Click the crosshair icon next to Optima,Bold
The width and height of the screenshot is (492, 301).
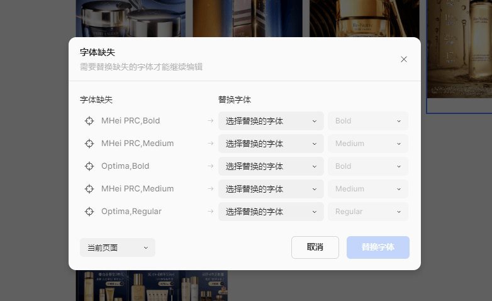click(x=89, y=166)
